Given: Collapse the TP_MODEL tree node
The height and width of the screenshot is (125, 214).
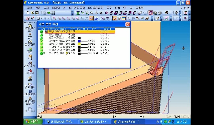Looking at the screenshot, I should tap(46, 32).
